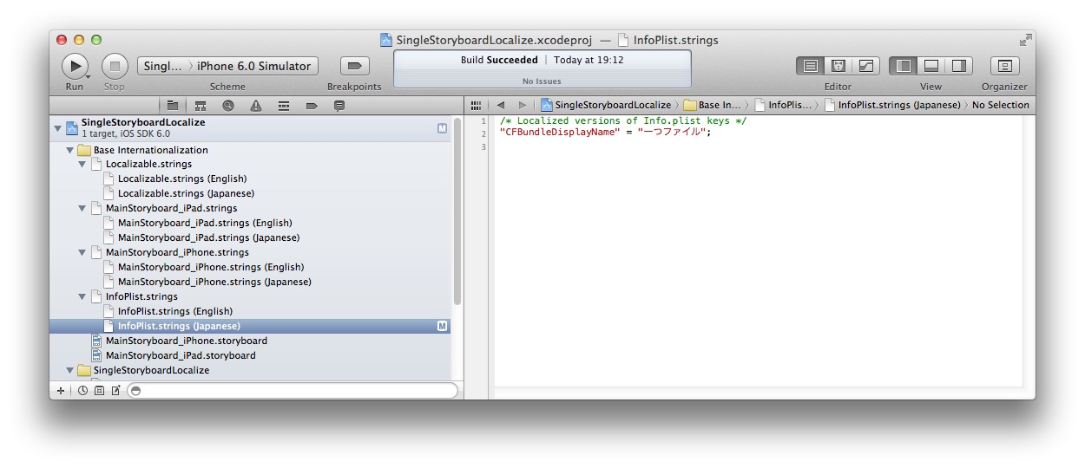Open InfoPlist.strings (English)
This screenshot has width=1085, height=468.
point(250,311)
